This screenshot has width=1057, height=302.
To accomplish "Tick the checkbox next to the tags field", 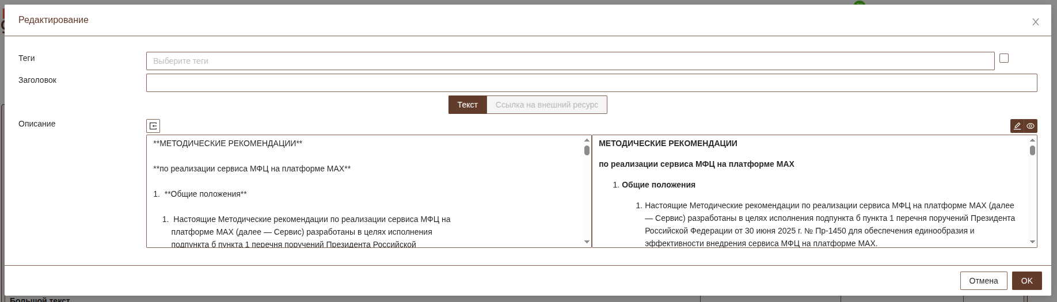I will [1004, 58].
